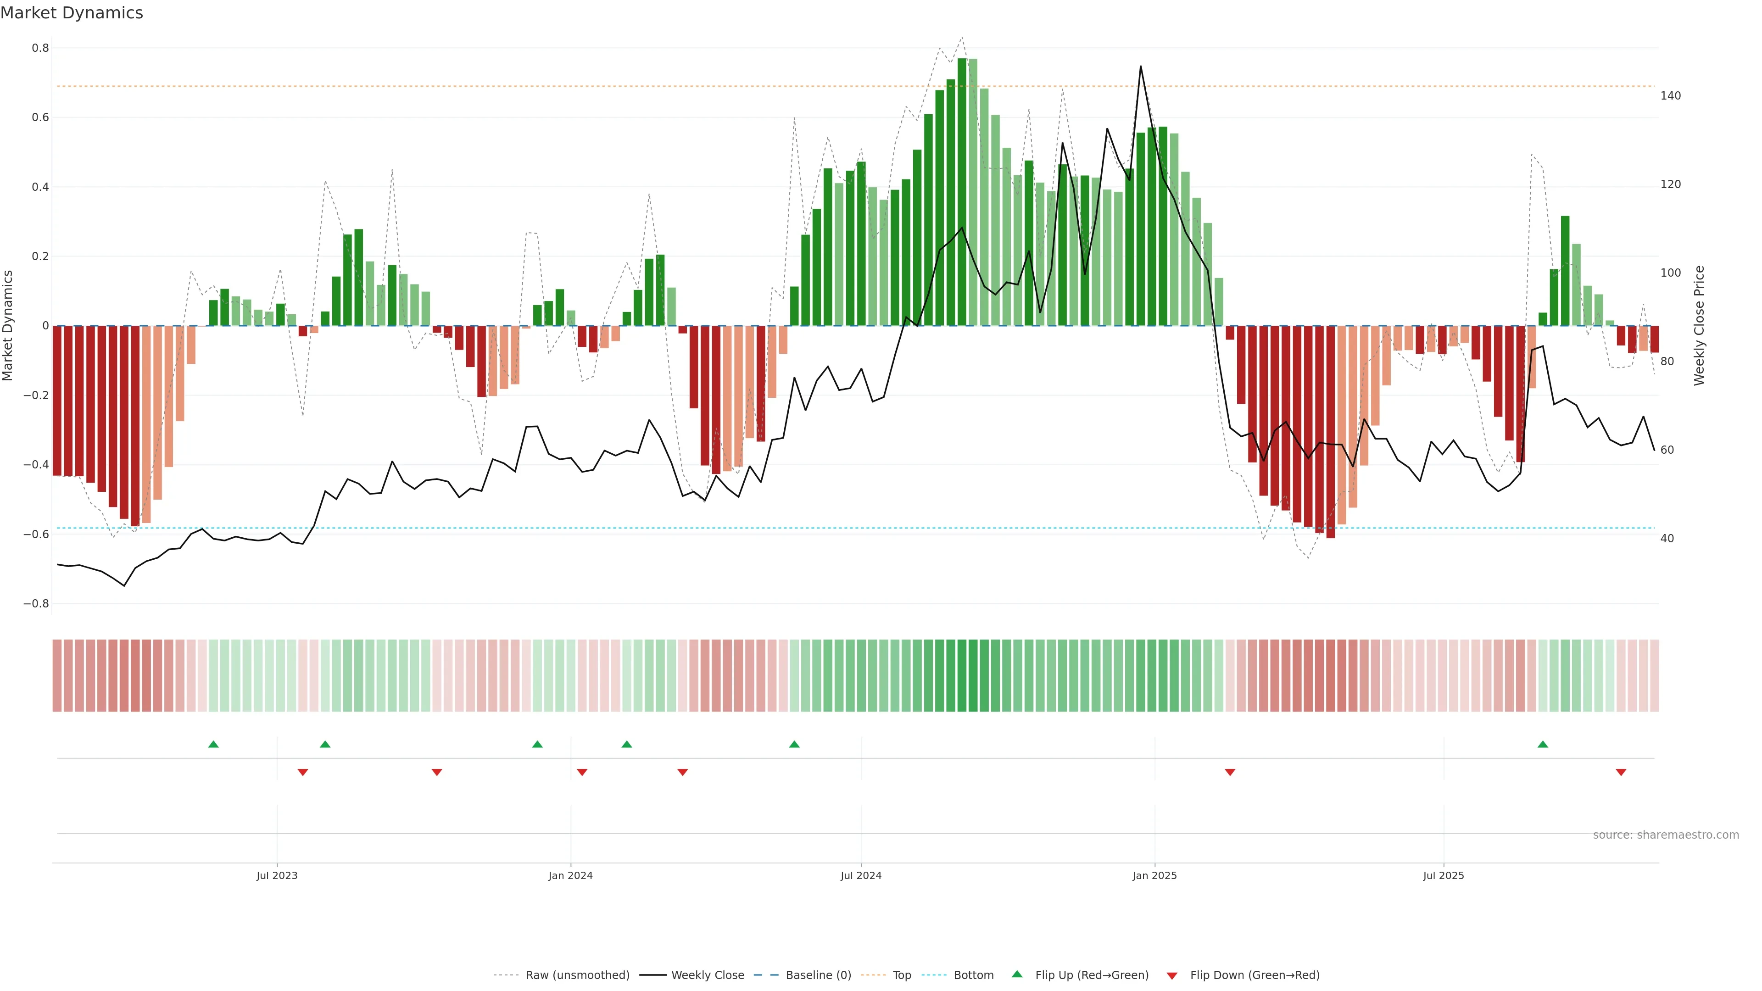Click the Flip Down triangle right after Jan 2024
This screenshot has width=1762, height=991.
point(582,772)
